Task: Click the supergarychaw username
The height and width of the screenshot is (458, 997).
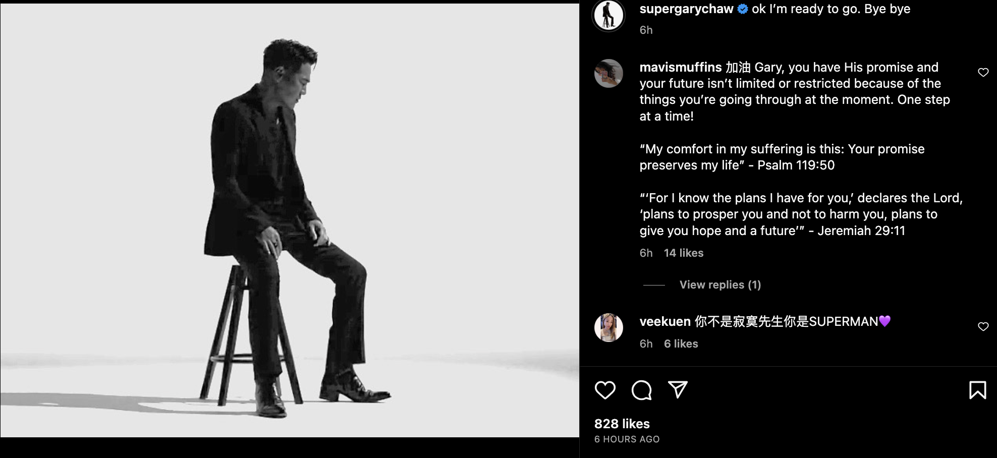Action: pyautogui.click(x=686, y=9)
